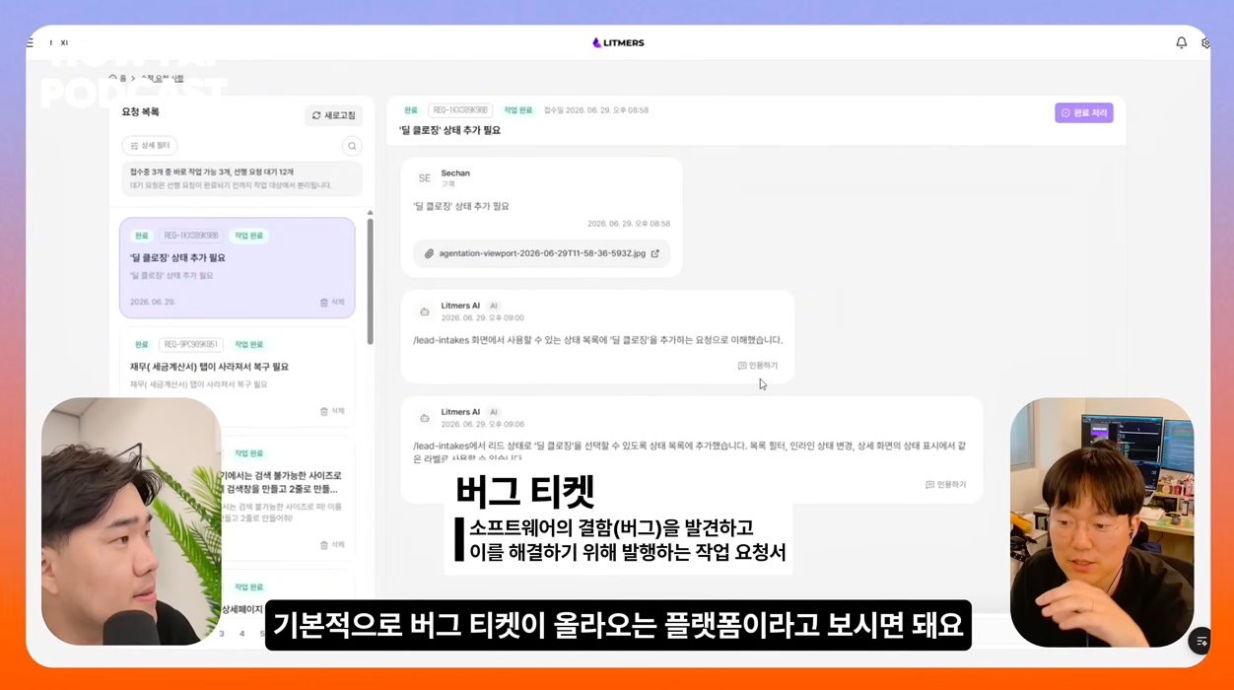The image size is (1234, 690).
Task: Click the 완료 처리 button
Action: 1083,113
